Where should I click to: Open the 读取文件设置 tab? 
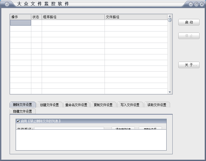pos(157,105)
